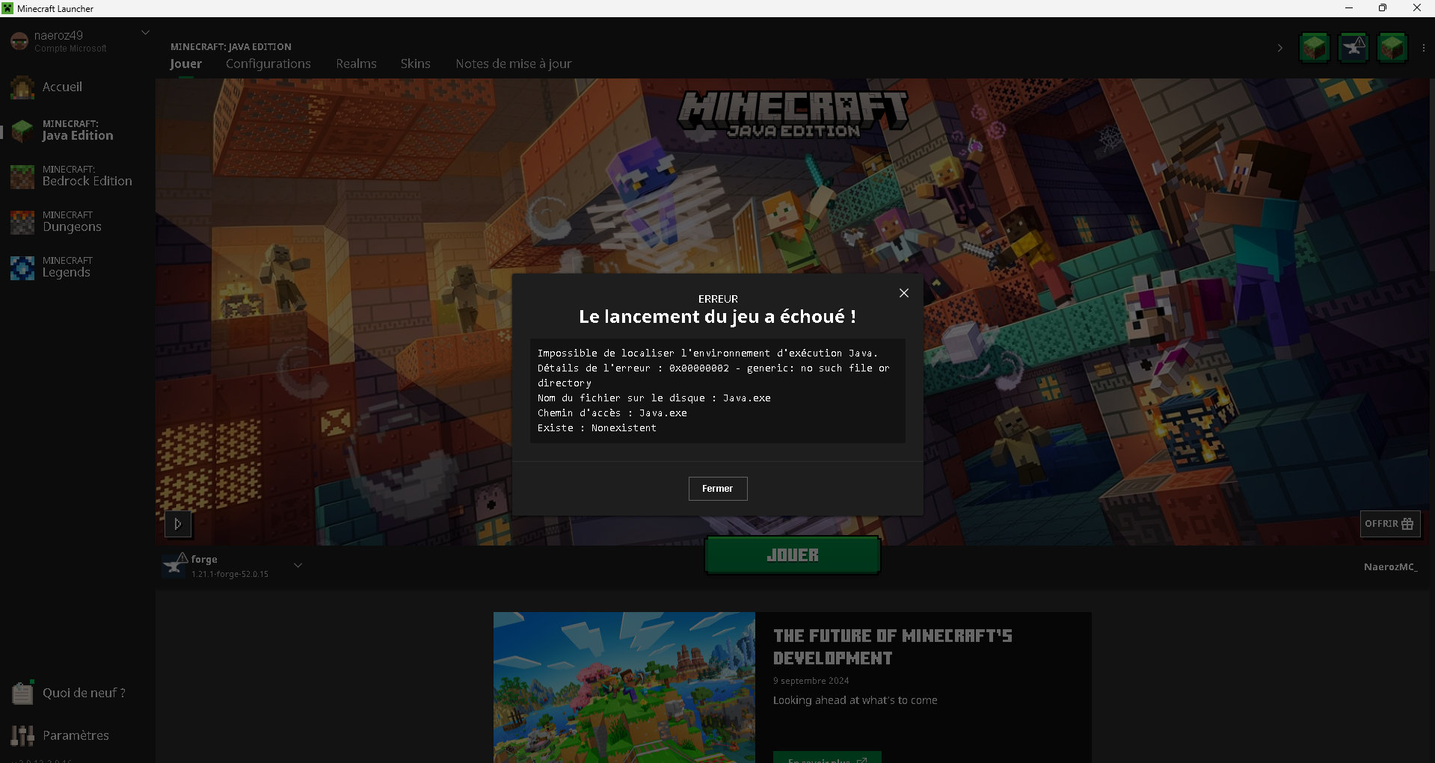This screenshot has width=1435, height=763.
Task: Click the OFFRIR gift button
Action: pyautogui.click(x=1389, y=524)
